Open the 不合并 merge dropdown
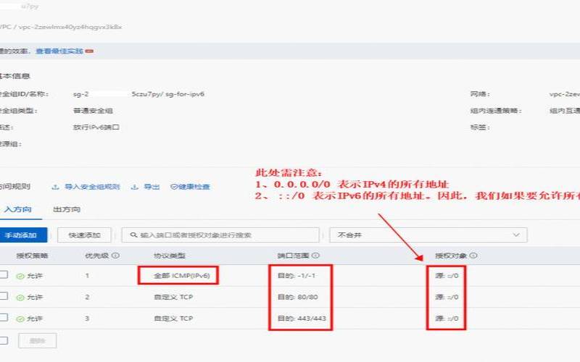The width and height of the screenshot is (580, 362). click(428, 235)
